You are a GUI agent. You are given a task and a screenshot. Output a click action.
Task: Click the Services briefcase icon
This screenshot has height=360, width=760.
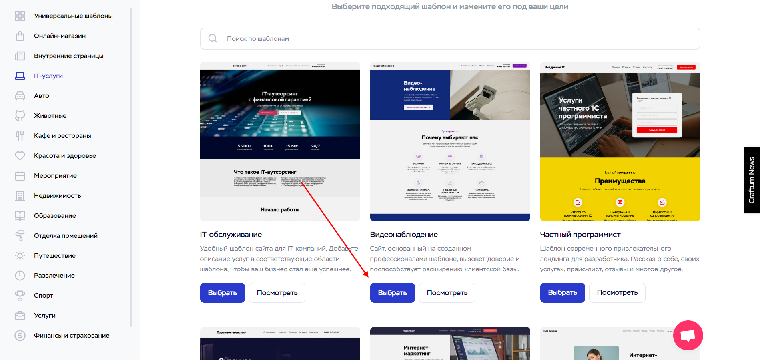[20, 316]
